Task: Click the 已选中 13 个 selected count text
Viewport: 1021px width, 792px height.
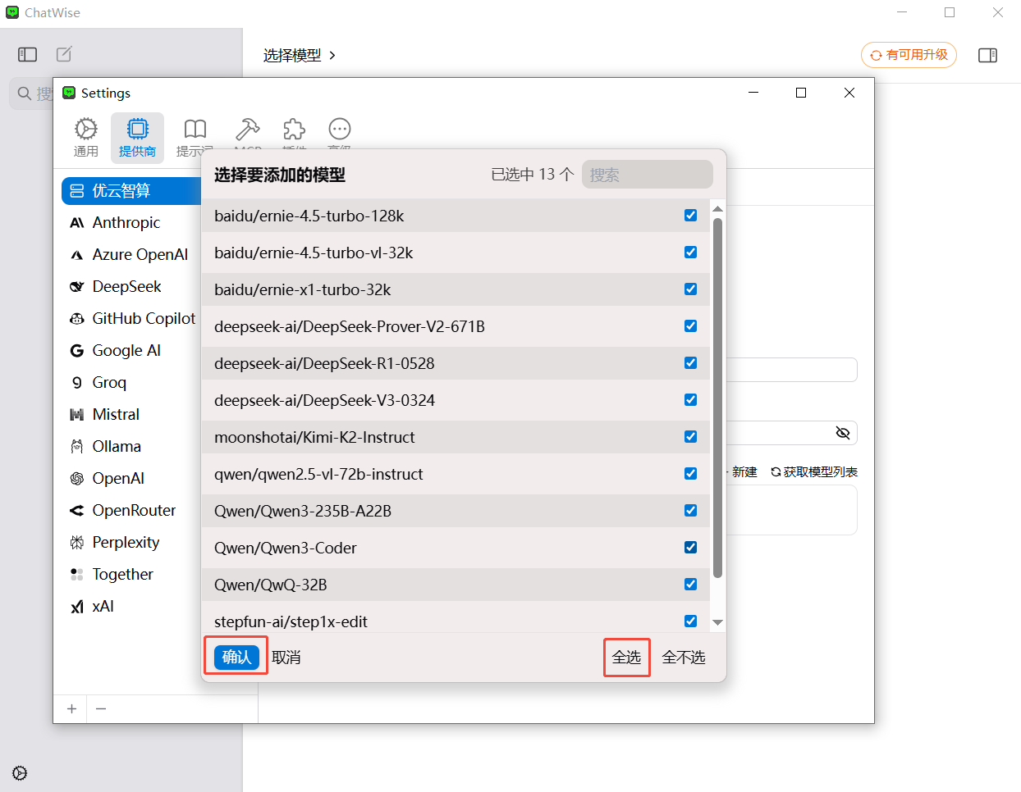Action: [x=533, y=175]
